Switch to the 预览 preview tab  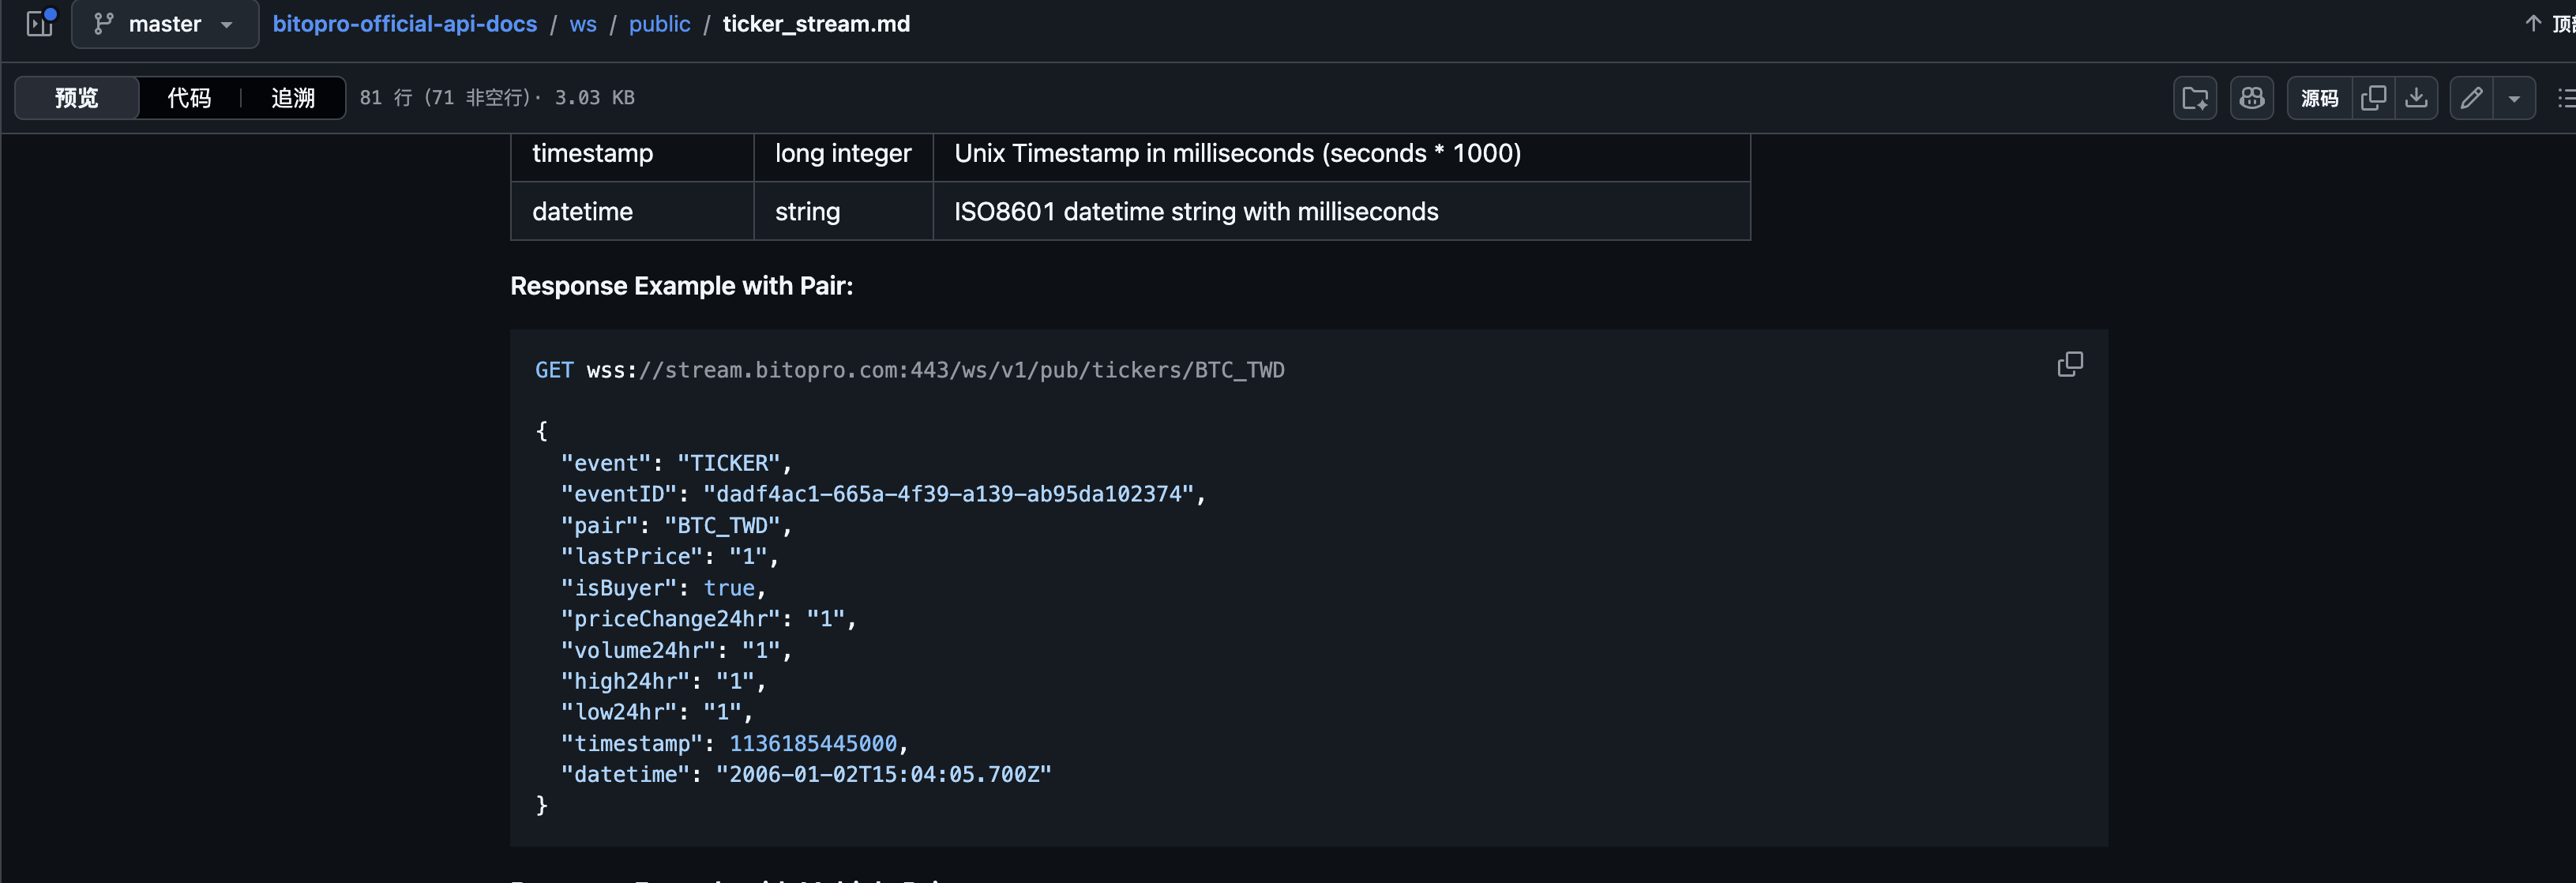pyautogui.click(x=77, y=98)
